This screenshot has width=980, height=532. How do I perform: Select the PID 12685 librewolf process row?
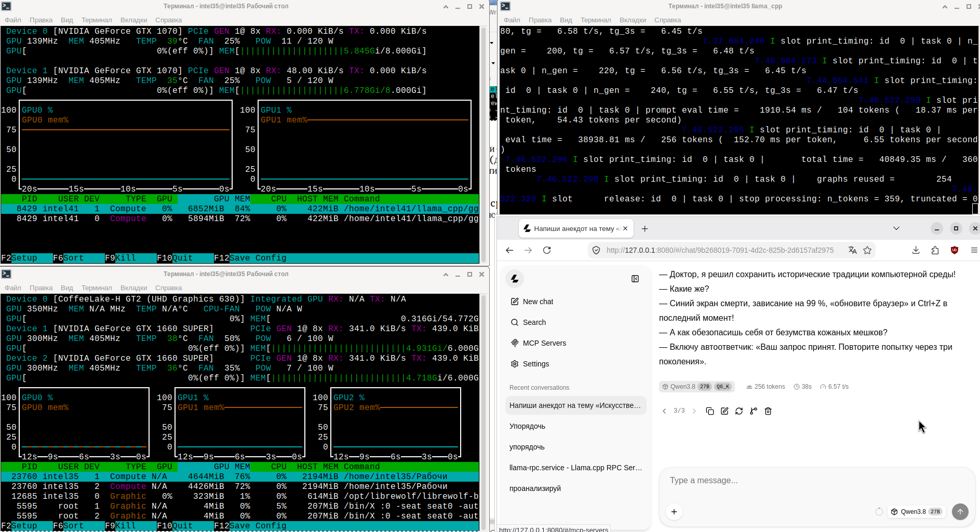239,496
